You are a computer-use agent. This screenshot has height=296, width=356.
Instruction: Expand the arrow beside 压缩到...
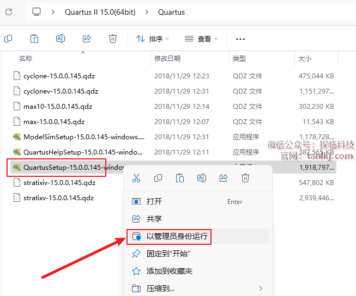[x=261, y=288]
